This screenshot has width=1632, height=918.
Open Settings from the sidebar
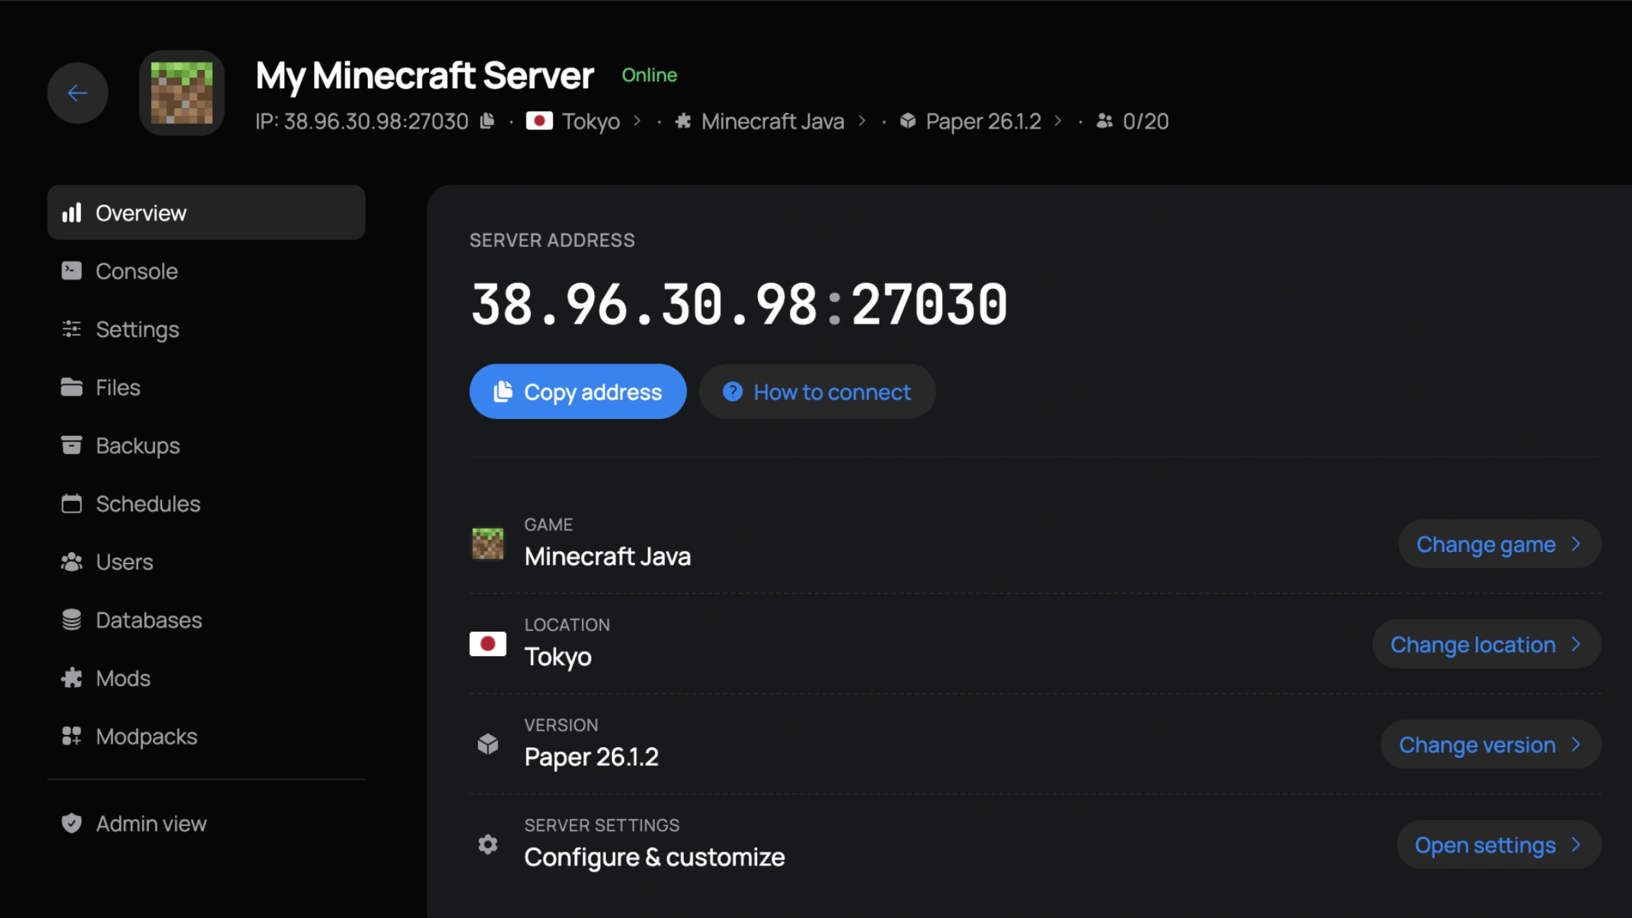point(206,329)
